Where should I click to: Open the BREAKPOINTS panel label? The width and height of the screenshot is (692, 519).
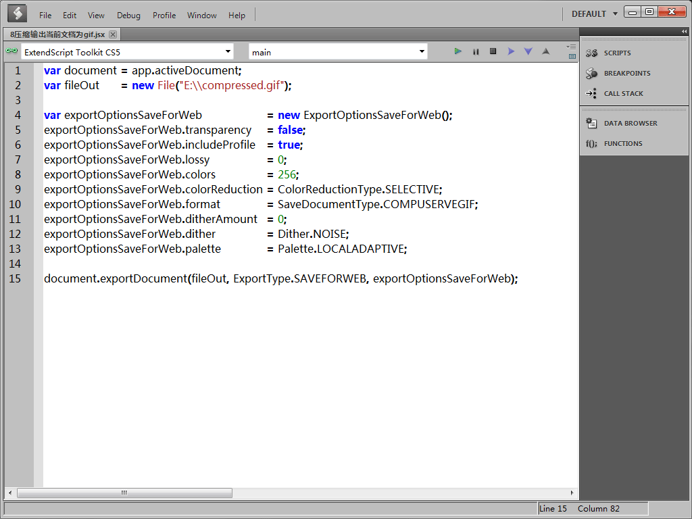(x=627, y=73)
